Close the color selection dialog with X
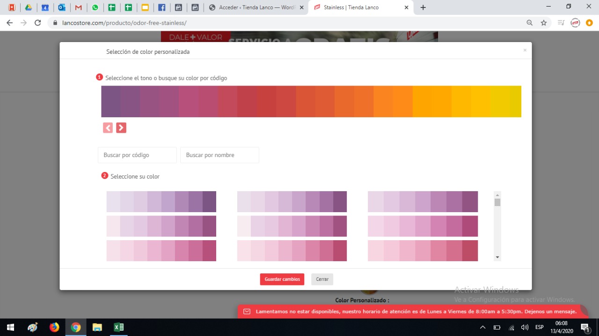This screenshot has height=336, width=599. click(x=525, y=50)
